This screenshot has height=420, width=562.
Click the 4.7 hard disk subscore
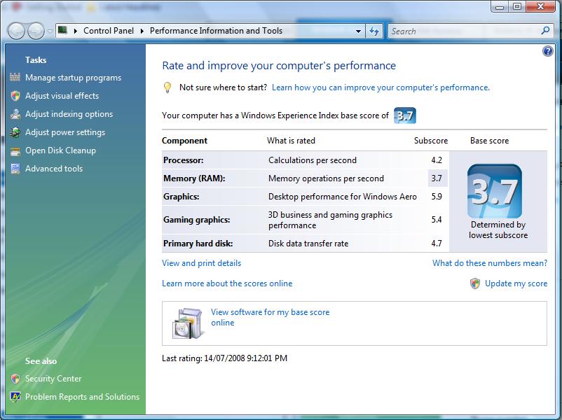click(437, 244)
